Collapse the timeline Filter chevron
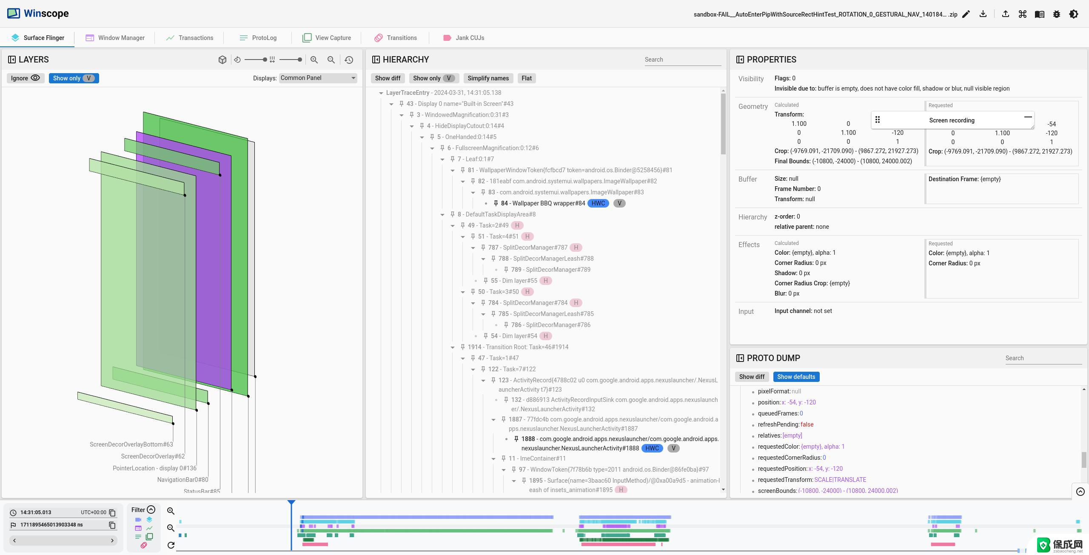The height and width of the screenshot is (555, 1089). 151,509
